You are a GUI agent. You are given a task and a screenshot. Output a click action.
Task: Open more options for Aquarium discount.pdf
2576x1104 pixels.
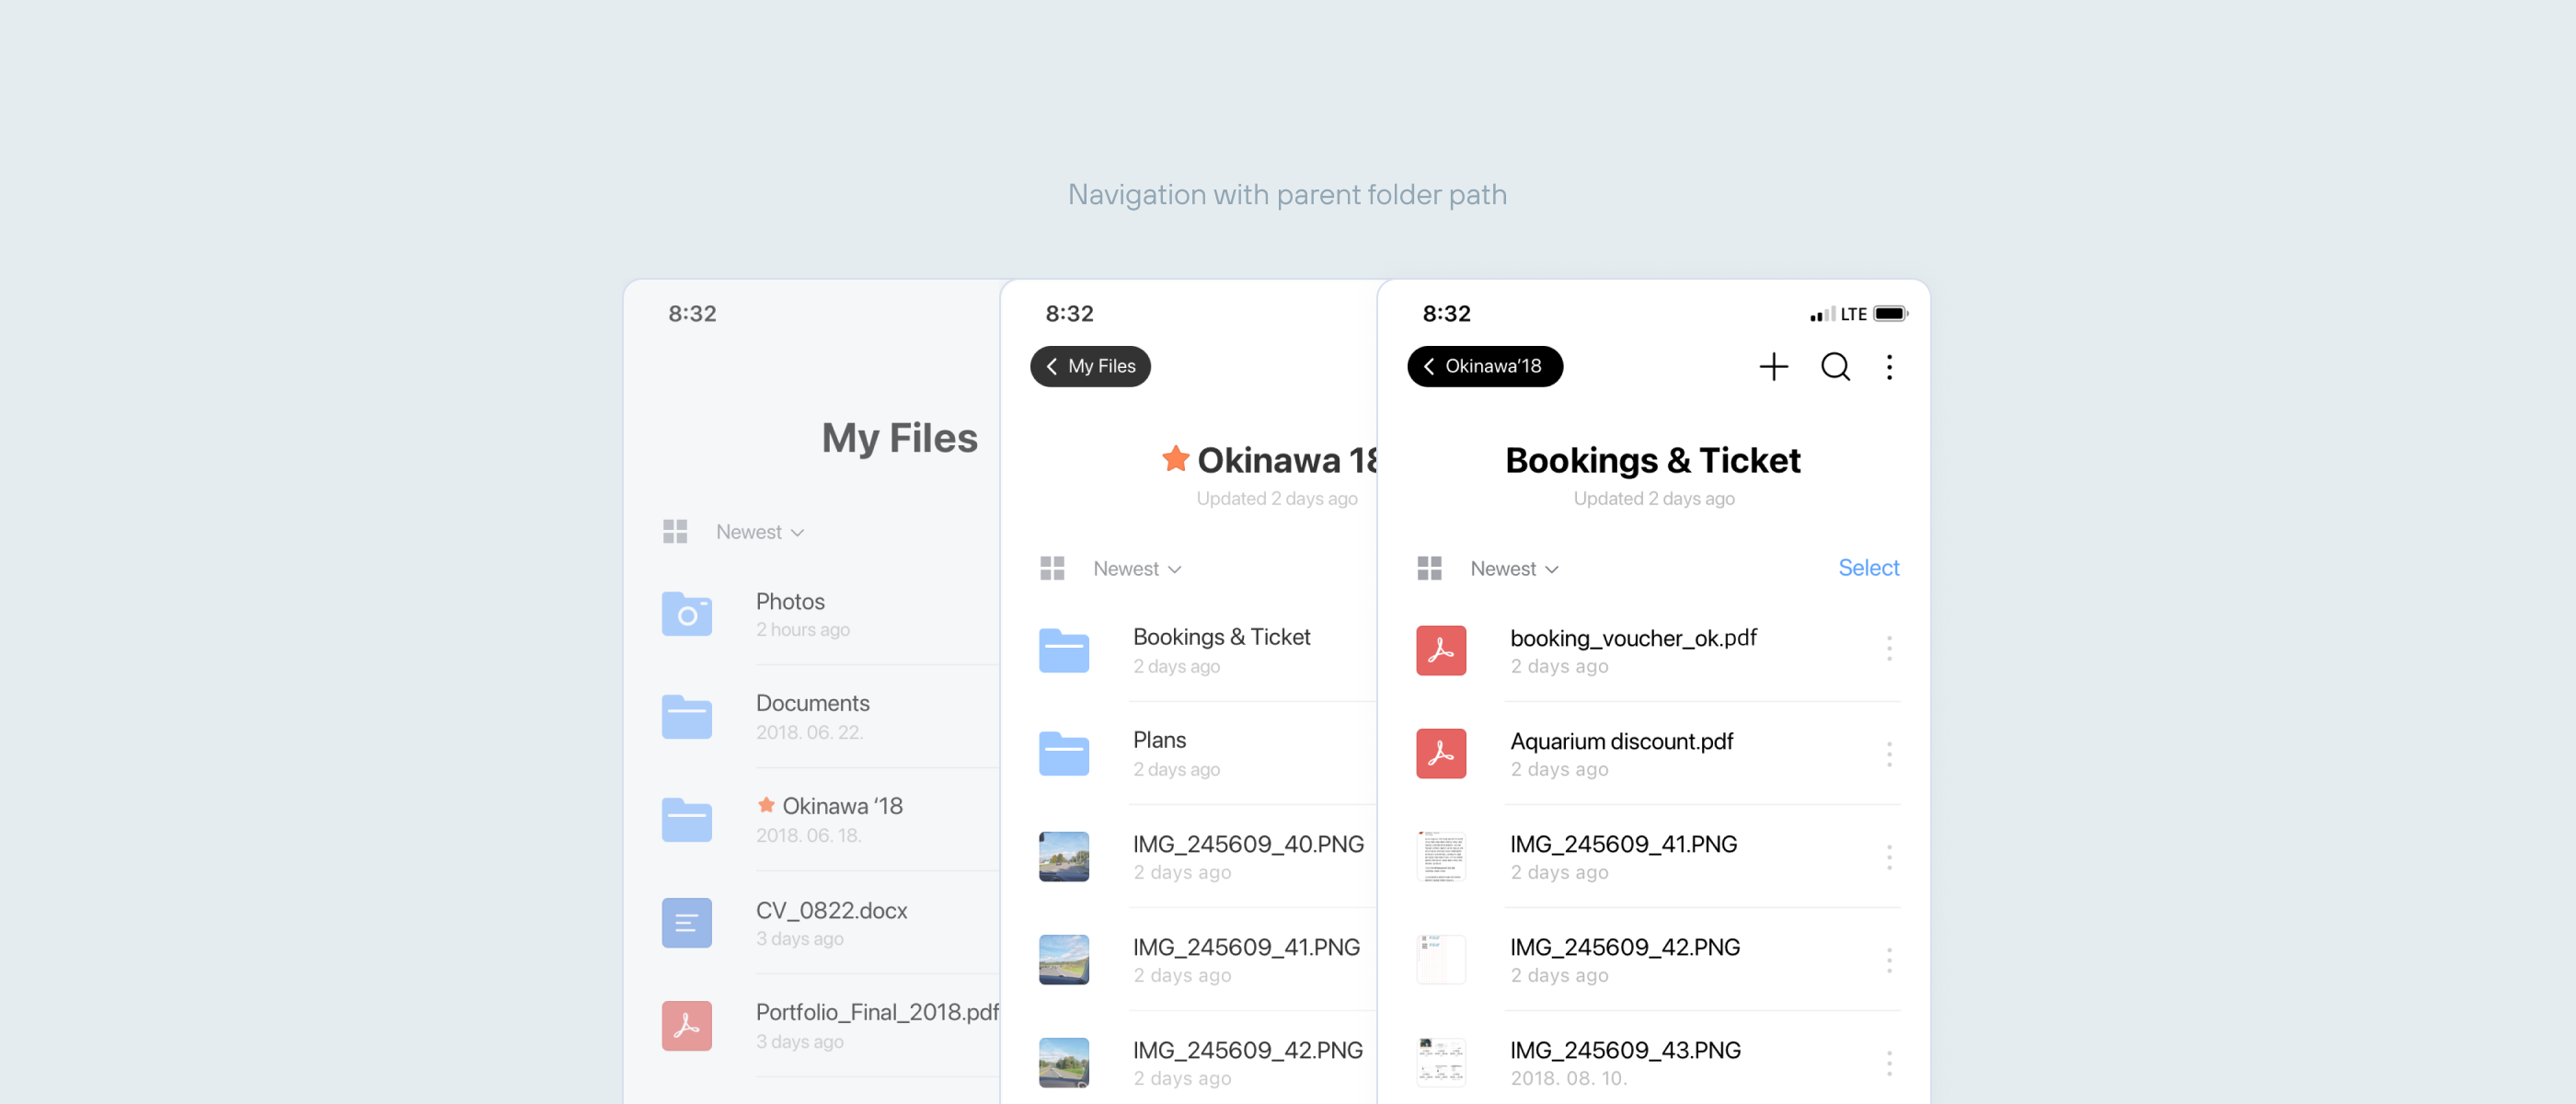click(x=1888, y=753)
